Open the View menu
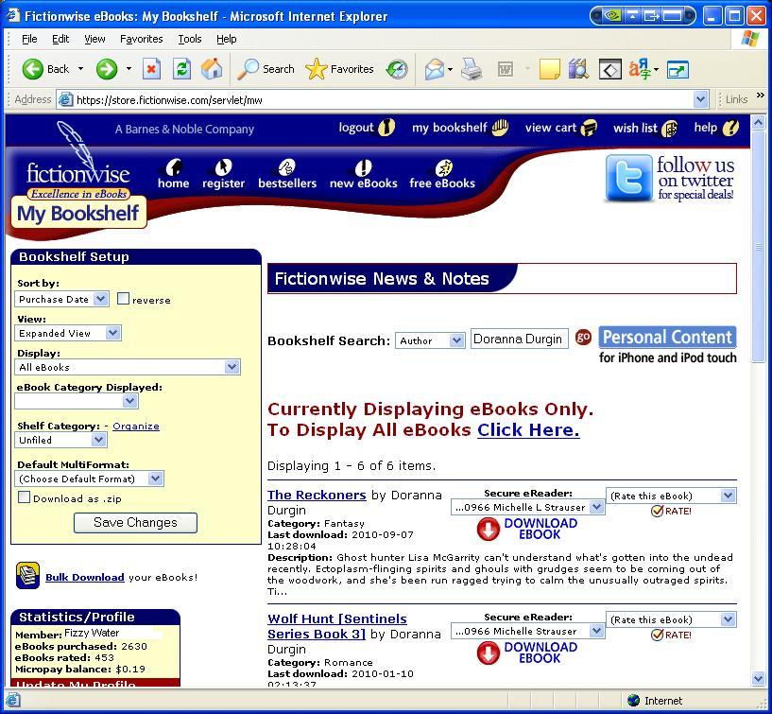This screenshot has width=772, height=714. tap(94, 39)
